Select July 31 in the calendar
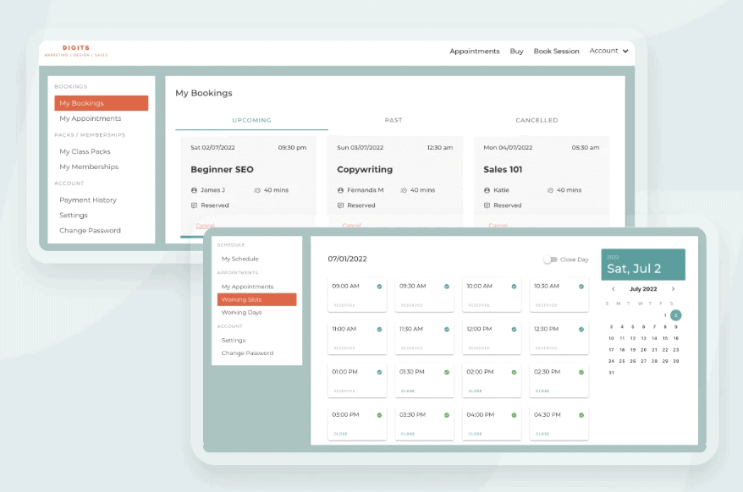 pos(611,373)
